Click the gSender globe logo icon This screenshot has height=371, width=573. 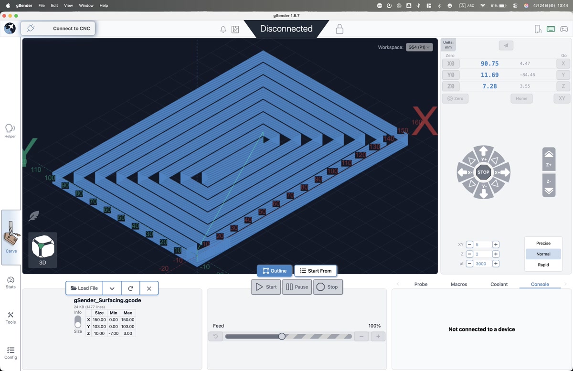(x=10, y=29)
